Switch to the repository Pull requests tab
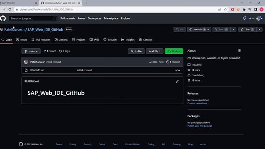265x149 pixels. 41,40
